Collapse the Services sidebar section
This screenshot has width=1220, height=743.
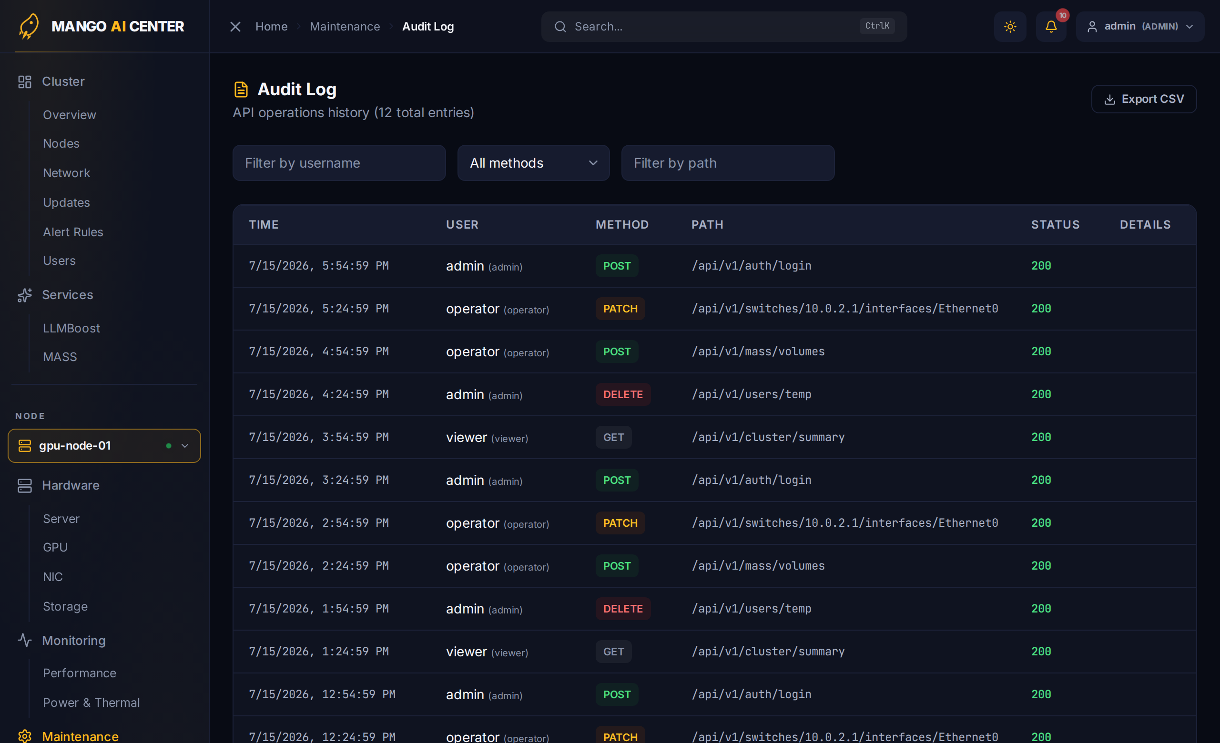coord(67,295)
